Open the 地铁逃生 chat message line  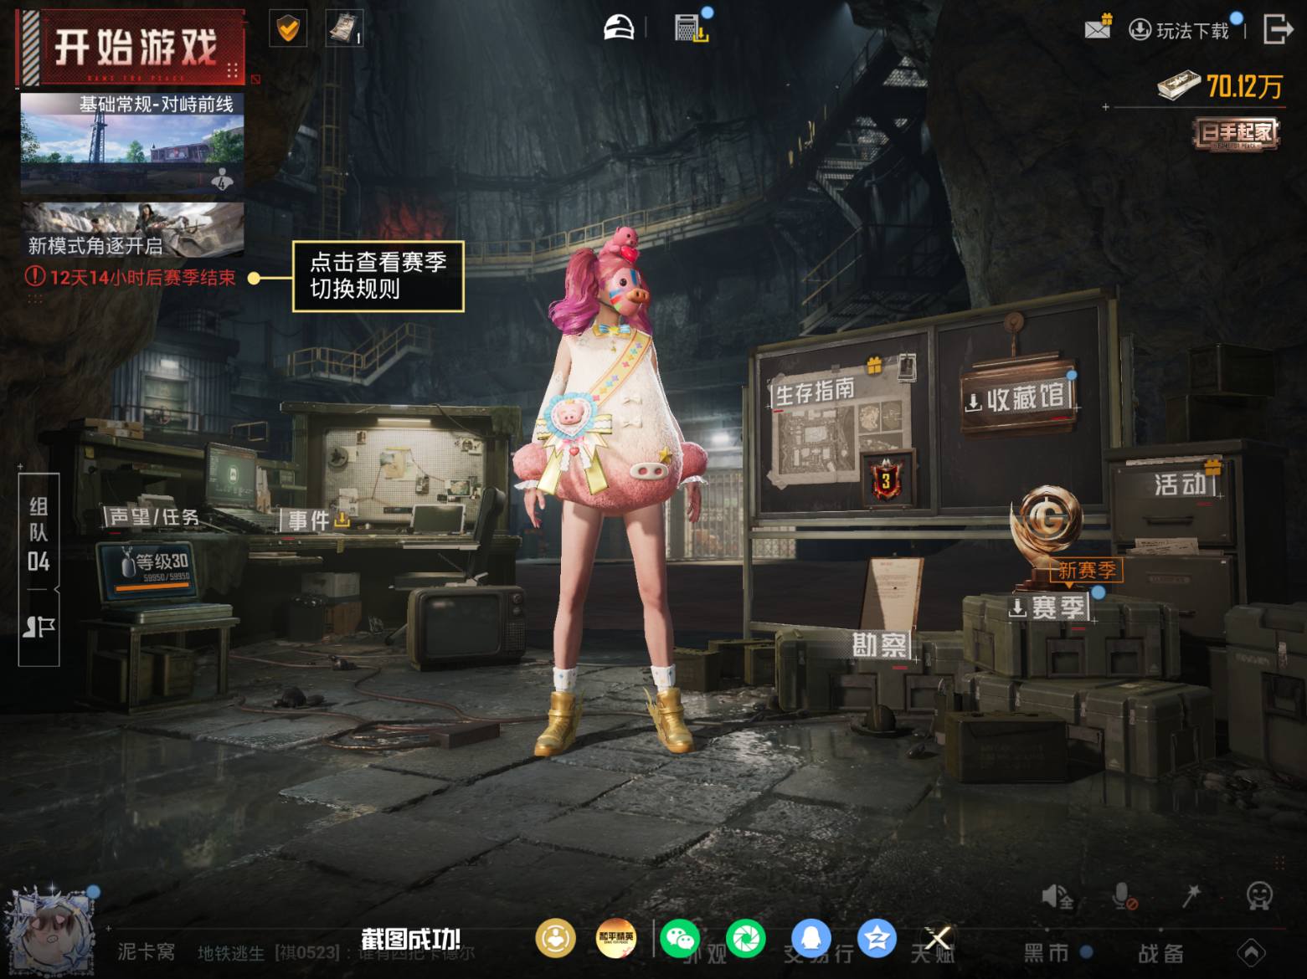pyautogui.click(x=335, y=952)
